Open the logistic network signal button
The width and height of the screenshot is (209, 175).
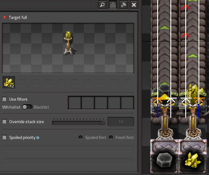pos(123,5)
